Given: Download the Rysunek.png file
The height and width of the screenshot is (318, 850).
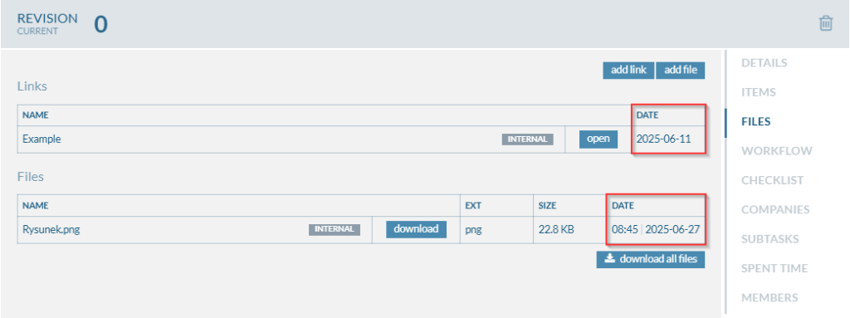Looking at the screenshot, I should pos(416,229).
